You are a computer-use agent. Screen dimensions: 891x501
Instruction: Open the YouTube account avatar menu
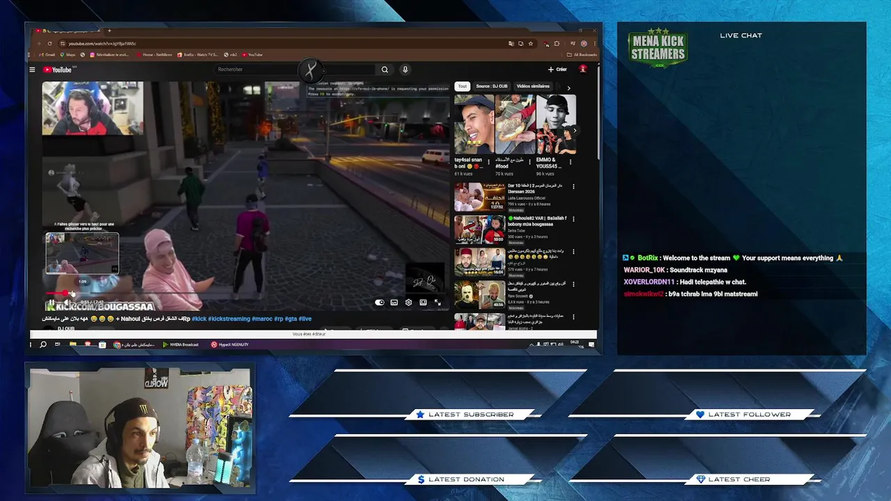[583, 69]
